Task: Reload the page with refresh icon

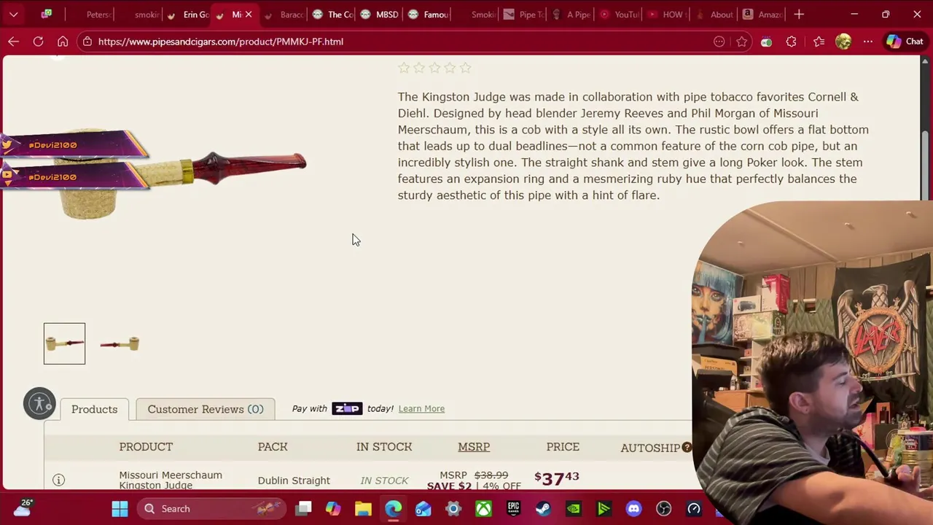Action: click(x=38, y=42)
